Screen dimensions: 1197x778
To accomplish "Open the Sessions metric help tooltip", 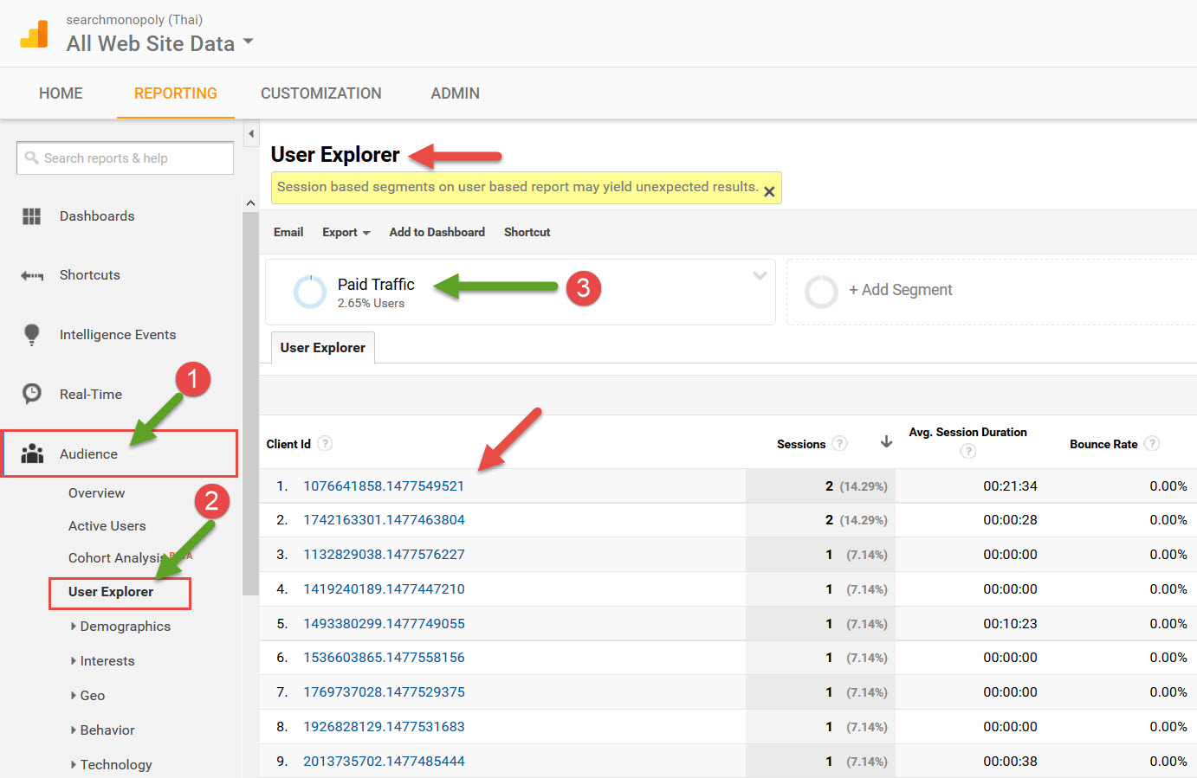I will (838, 443).
